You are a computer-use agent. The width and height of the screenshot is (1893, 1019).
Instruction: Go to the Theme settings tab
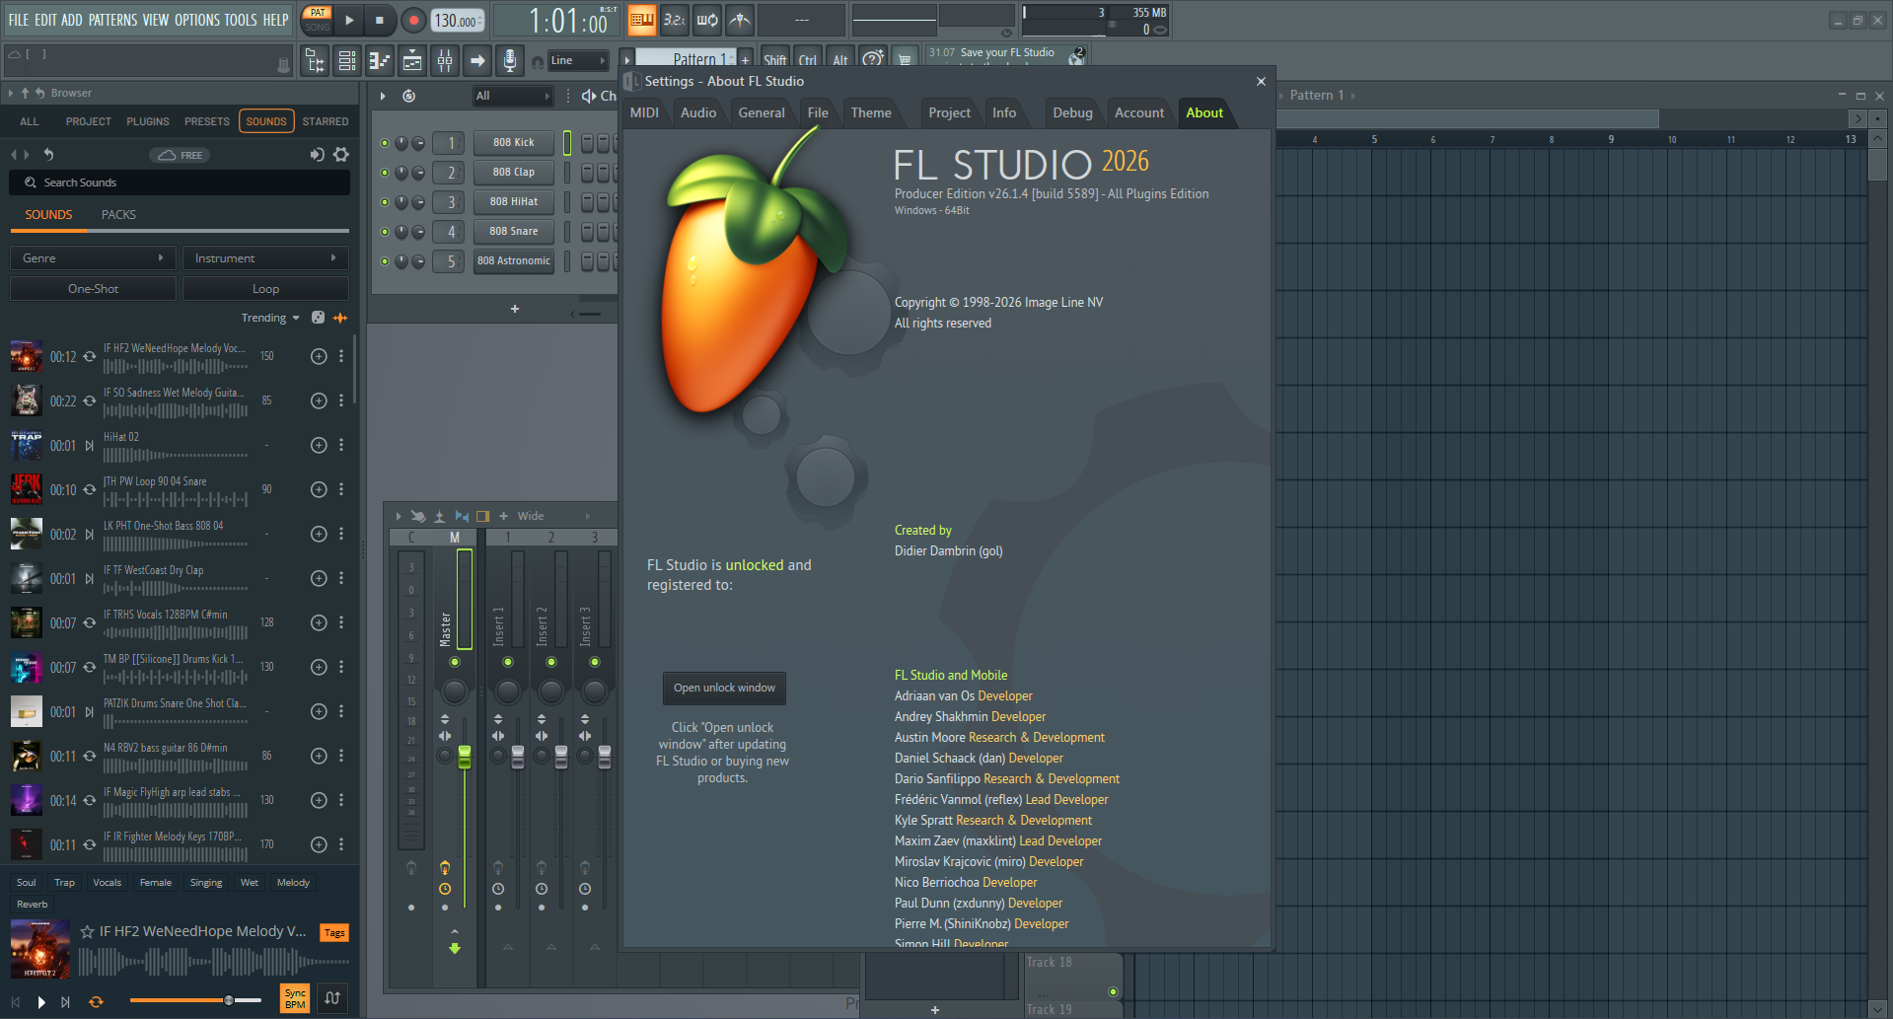tap(871, 112)
